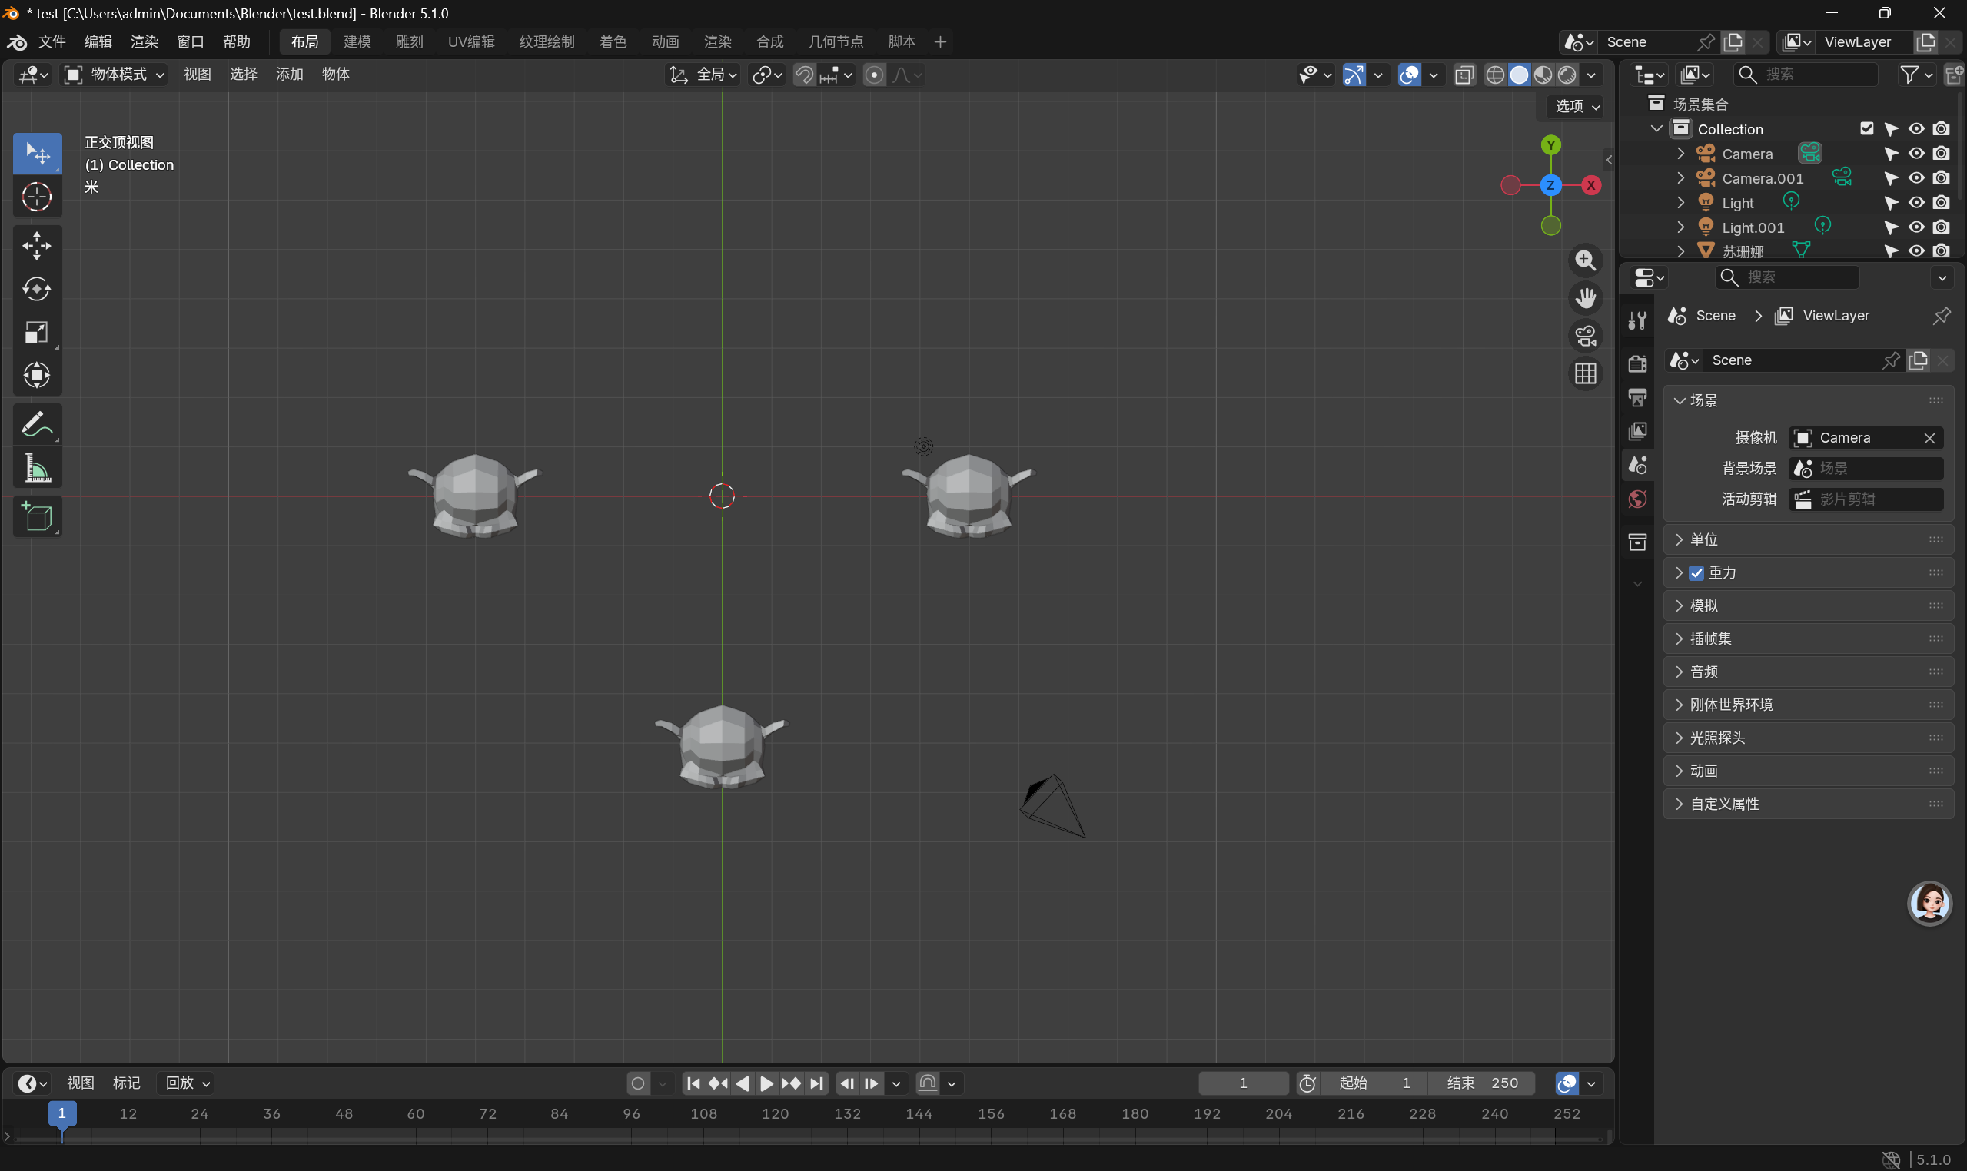1967x1171 pixels.
Task: Toggle camera view in viewport
Action: (x=1585, y=336)
